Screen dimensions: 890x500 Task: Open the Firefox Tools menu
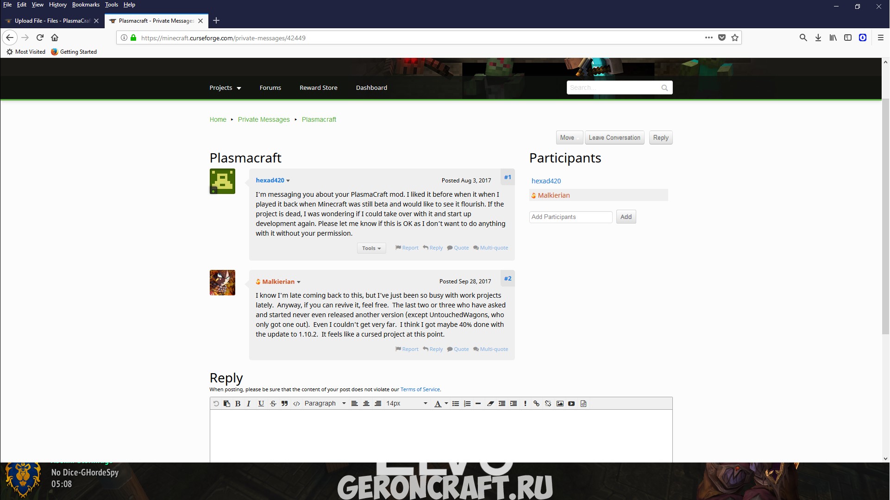coord(112,5)
